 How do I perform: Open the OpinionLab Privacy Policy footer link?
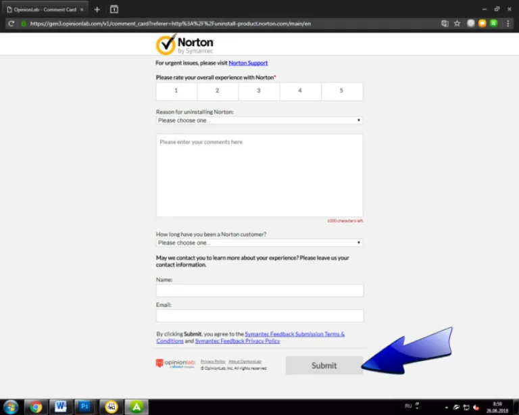click(x=213, y=362)
